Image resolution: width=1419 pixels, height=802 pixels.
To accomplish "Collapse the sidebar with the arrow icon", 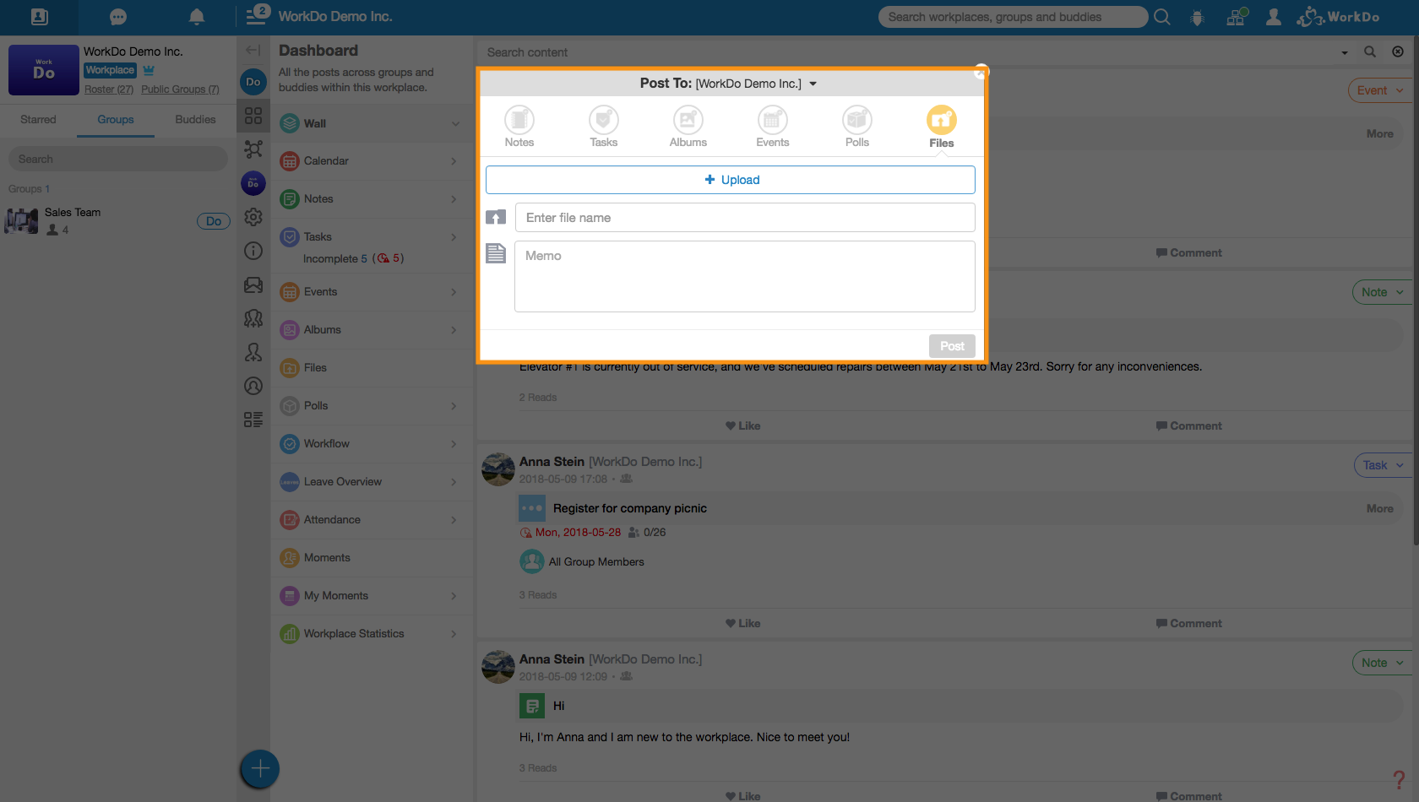I will pyautogui.click(x=253, y=50).
